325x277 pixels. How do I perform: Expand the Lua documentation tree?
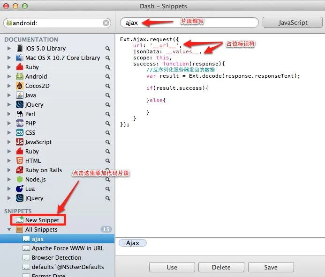point(9,189)
